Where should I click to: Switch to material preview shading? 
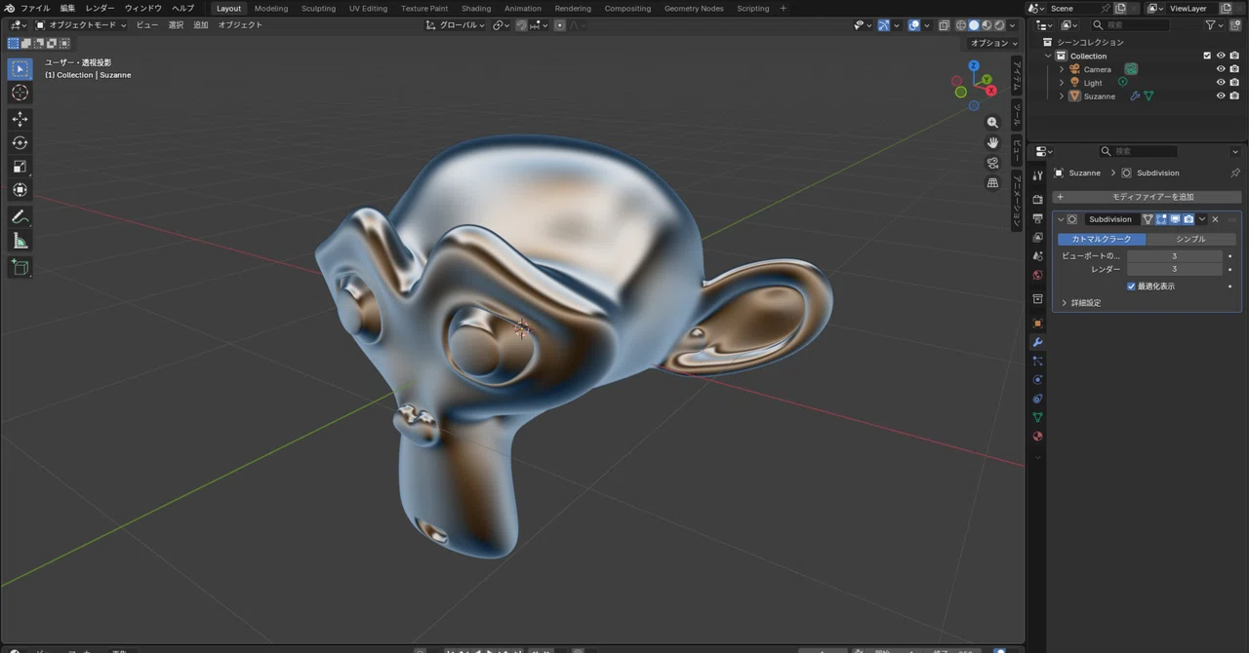pyautogui.click(x=986, y=24)
